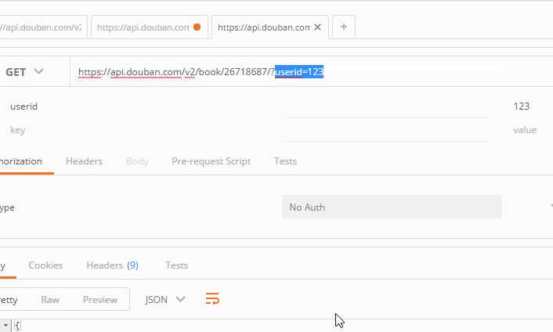The width and height of the screenshot is (553, 332).
Task: Select the Pretty view button
Action: [x=9, y=300]
